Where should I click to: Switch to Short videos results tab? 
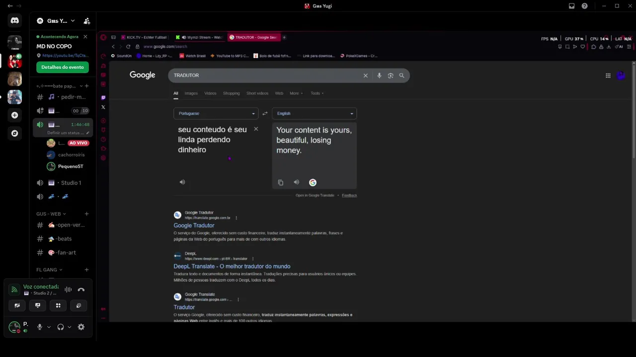click(257, 93)
